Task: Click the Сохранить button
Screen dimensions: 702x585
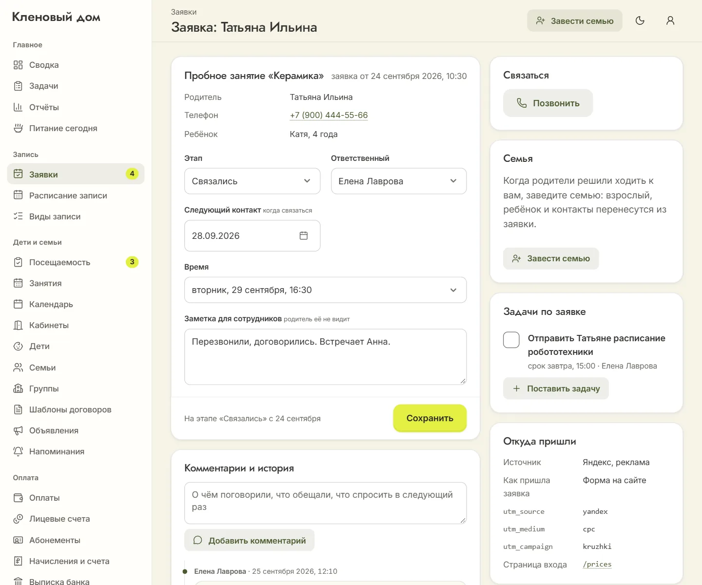Action: tap(430, 418)
